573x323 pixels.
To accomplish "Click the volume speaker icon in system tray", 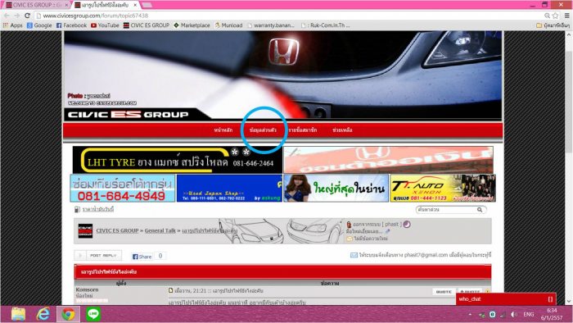I will click(514, 314).
